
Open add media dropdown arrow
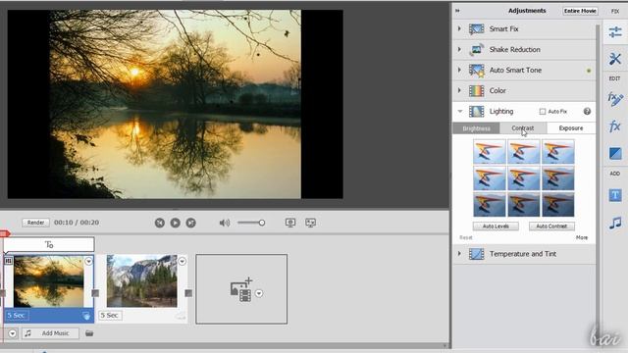pos(259,293)
